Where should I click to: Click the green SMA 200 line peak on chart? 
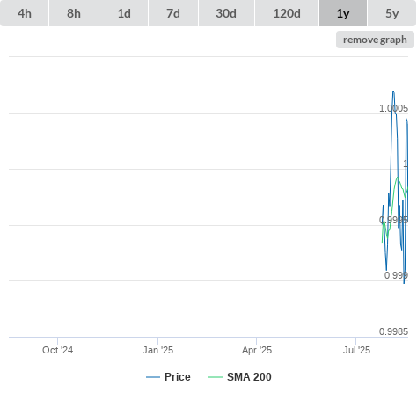pos(398,177)
